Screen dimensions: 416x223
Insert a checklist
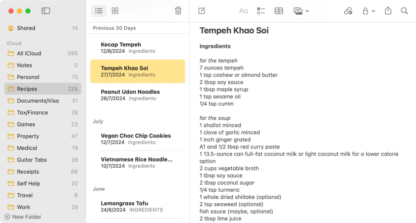point(261,11)
